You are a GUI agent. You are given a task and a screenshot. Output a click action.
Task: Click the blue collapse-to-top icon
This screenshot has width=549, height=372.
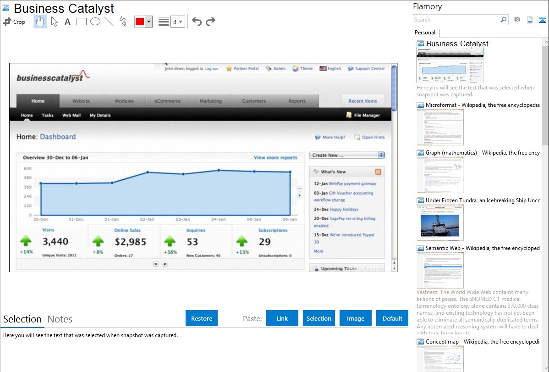[x=542, y=20]
